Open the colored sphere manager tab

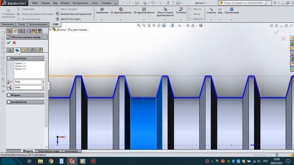(x=34, y=31)
